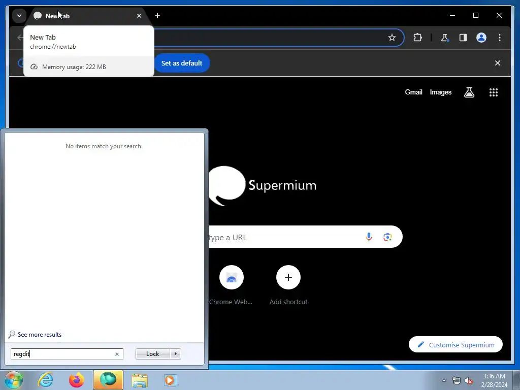This screenshot has width=520, height=390.
Task: Focus the page search or URL box
Action: [x=305, y=237]
